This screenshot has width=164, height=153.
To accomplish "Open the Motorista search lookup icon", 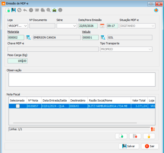I will click(x=29, y=37).
